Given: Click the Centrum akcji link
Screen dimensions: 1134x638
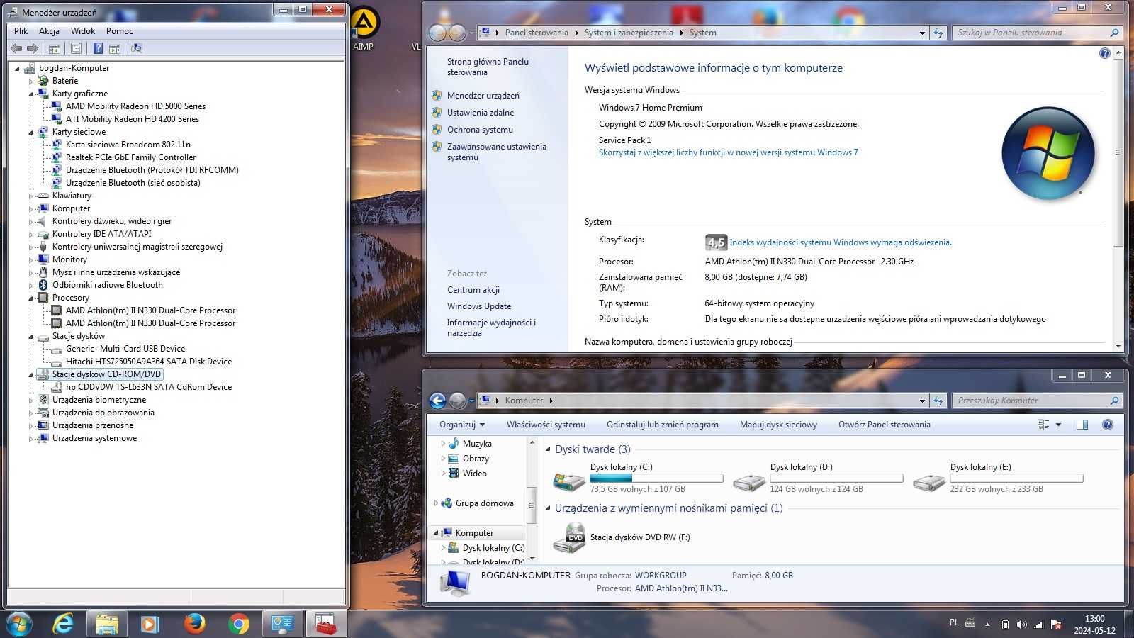Looking at the screenshot, I should coord(473,290).
